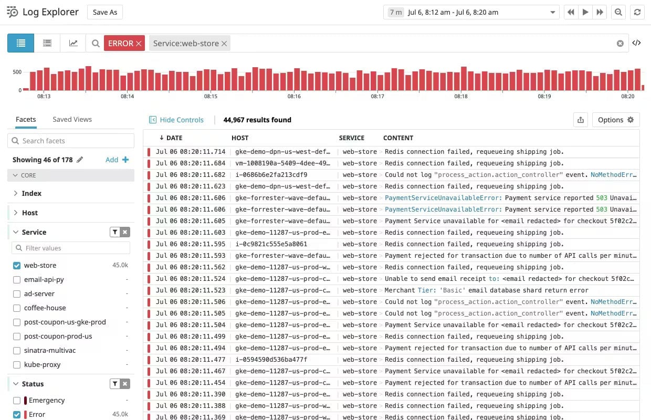
Task: Refresh the log results
Action: coord(637,12)
